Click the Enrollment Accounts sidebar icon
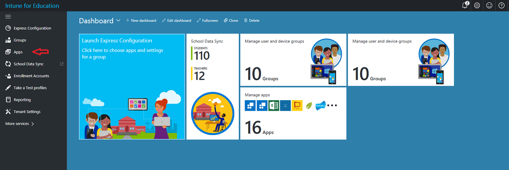 [8, 76]
